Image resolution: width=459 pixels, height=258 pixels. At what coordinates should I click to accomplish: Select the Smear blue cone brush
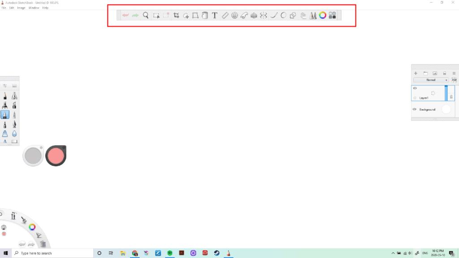coord(5,133)
